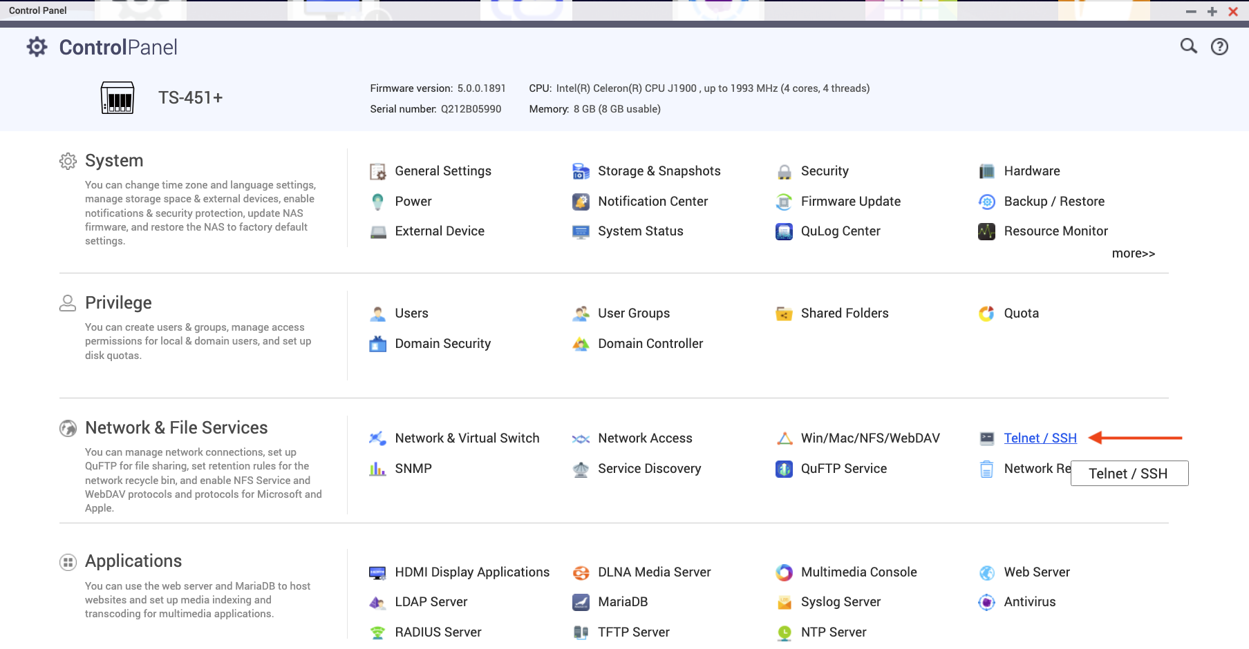The width and height of the screenshot is (1249, 649).
Task: Open the Notification Center icon
Action: click(x=581, y=202)
